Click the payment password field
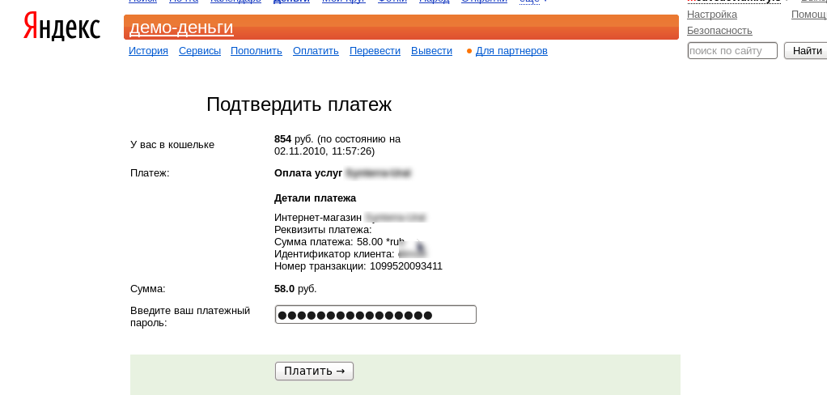The height and width of the screenshot is (395, 827). pyautogui.click(x=375, y=315)
